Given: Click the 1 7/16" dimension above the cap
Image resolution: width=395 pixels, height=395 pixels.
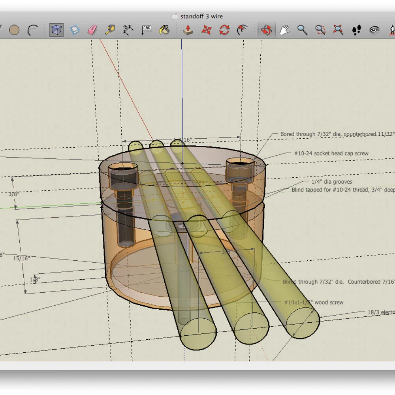Looking at the screenshot, I should point(183,140).
